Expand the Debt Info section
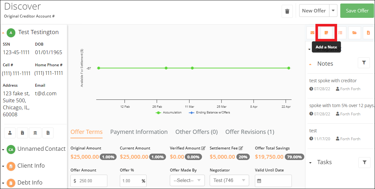 click(x=3, y=183)
